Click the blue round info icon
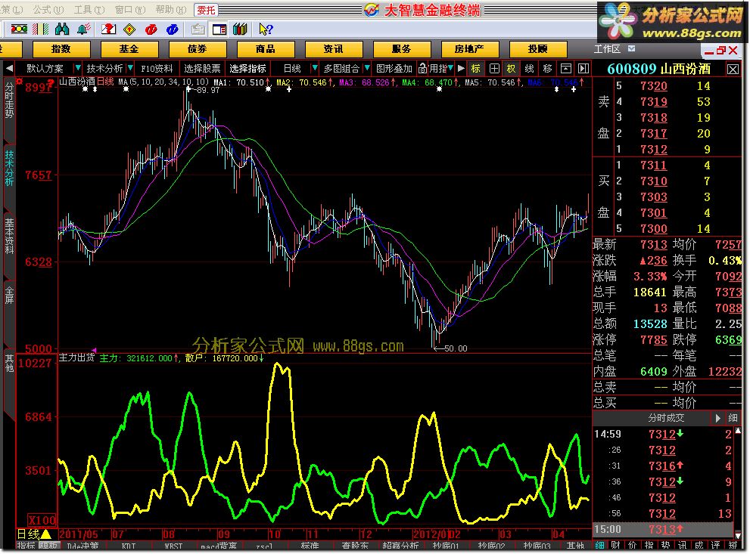Screen dimensions: 750x554 click(x=173, y=29)
